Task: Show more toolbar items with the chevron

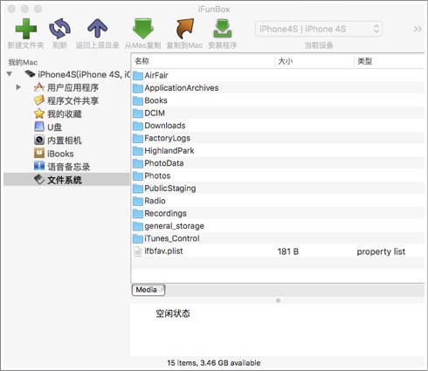Action: point(418,29)
